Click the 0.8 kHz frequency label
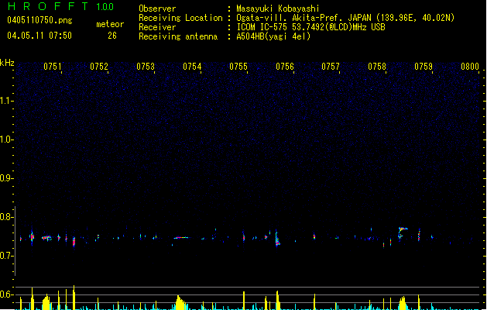487x310 pixels. pos(6,217)
